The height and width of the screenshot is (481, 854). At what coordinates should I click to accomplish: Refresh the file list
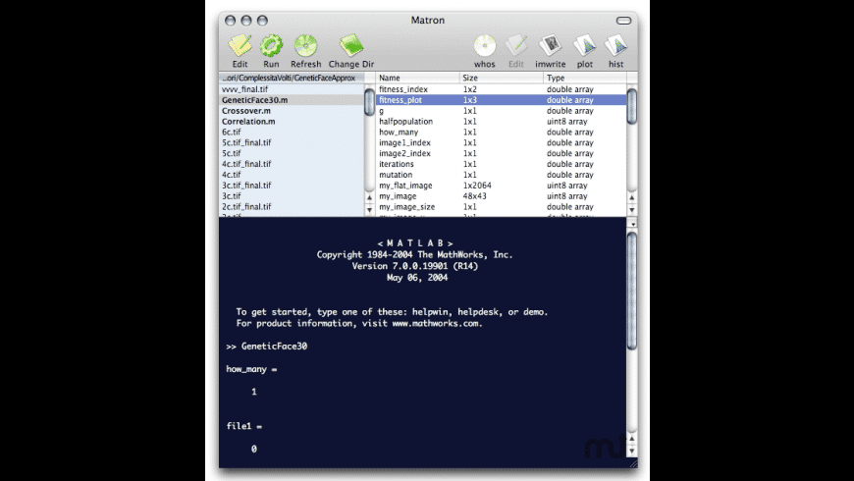point(305,50)
